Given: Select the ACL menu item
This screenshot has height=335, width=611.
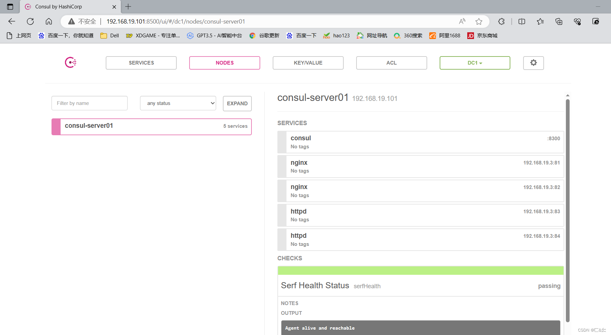Looking at the screenshot, I should (391, 63).
